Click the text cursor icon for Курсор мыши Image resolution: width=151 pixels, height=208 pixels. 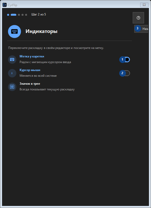click(x=12, y=73)
